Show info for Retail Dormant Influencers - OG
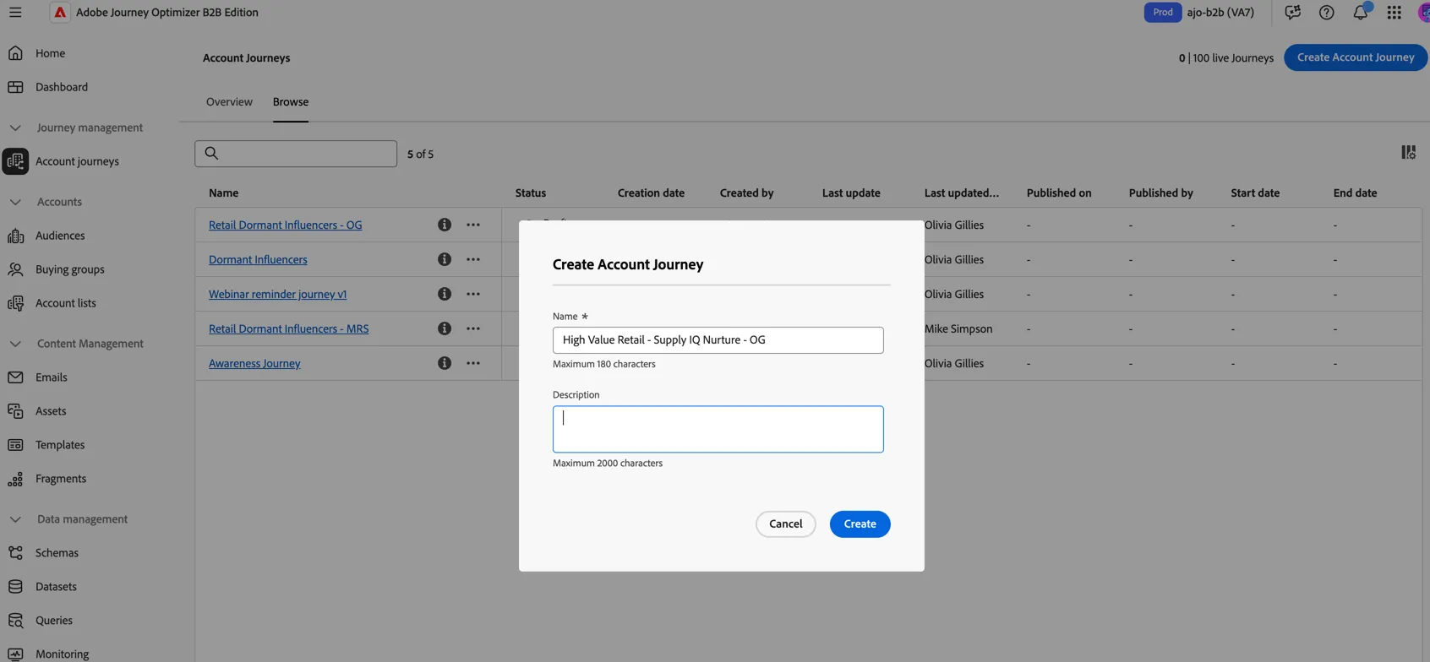Screen dimensions: 1430x662 click(444, 225)
